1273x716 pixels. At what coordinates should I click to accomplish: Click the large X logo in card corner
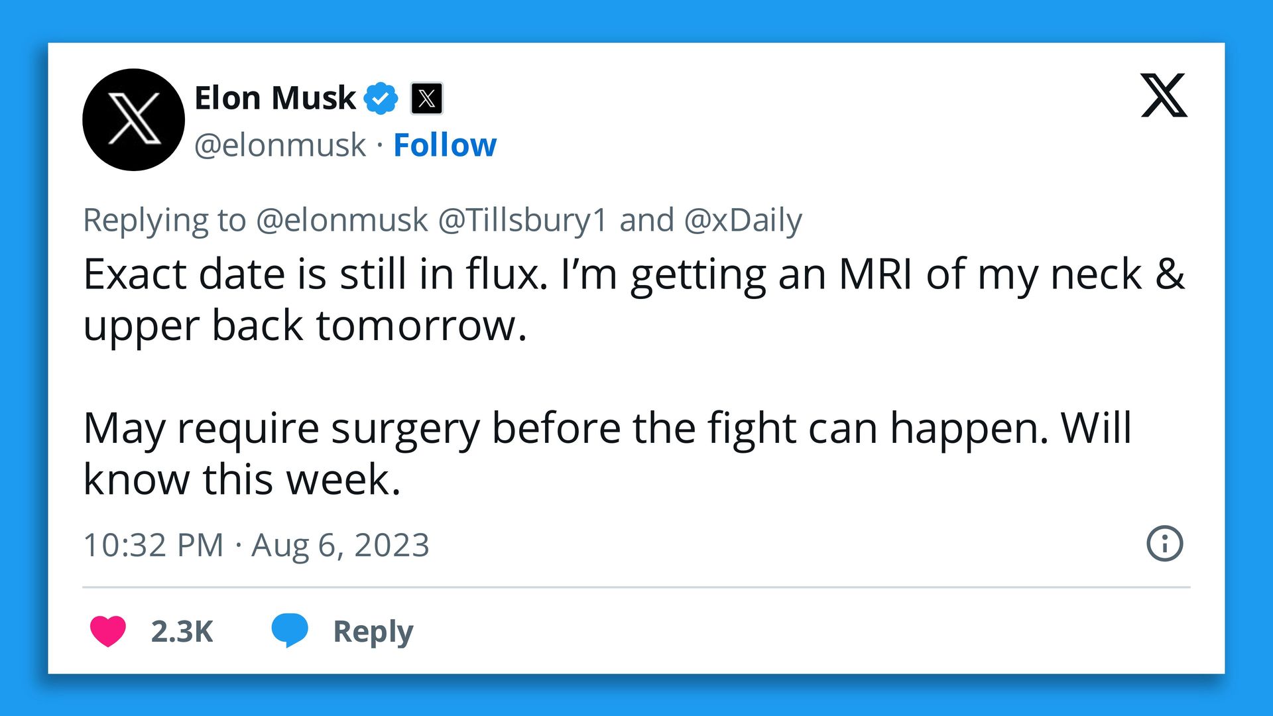(x=1164, y=95)
